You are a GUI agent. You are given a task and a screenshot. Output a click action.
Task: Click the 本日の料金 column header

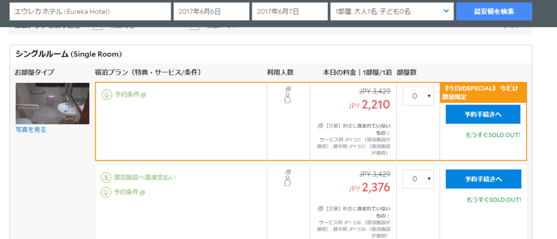[357, 72]
